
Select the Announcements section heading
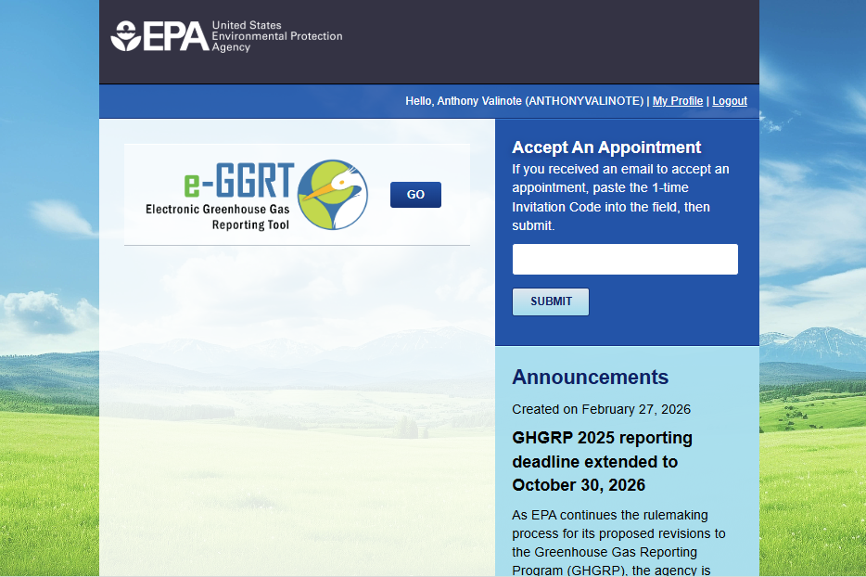point(591,377)
